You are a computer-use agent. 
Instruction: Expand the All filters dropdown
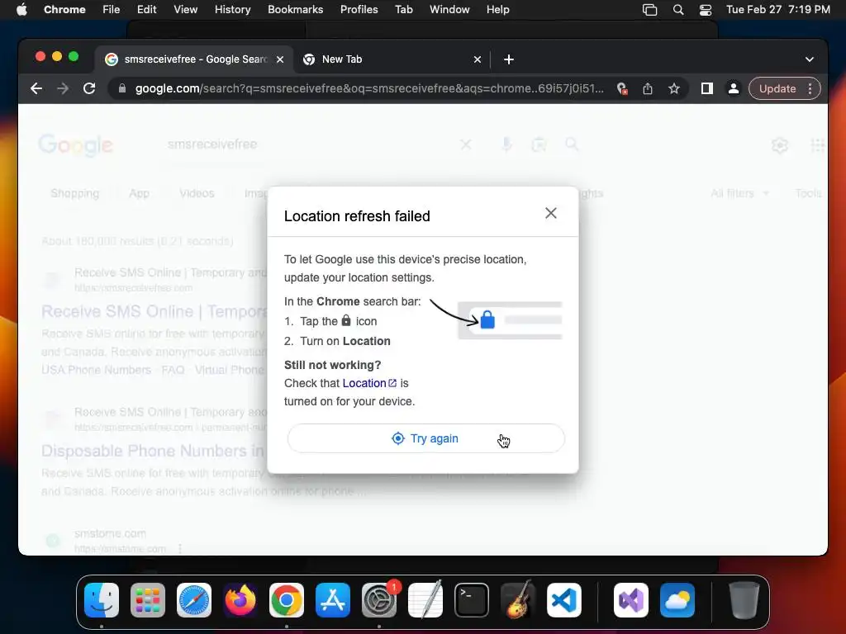coord(739,193)
